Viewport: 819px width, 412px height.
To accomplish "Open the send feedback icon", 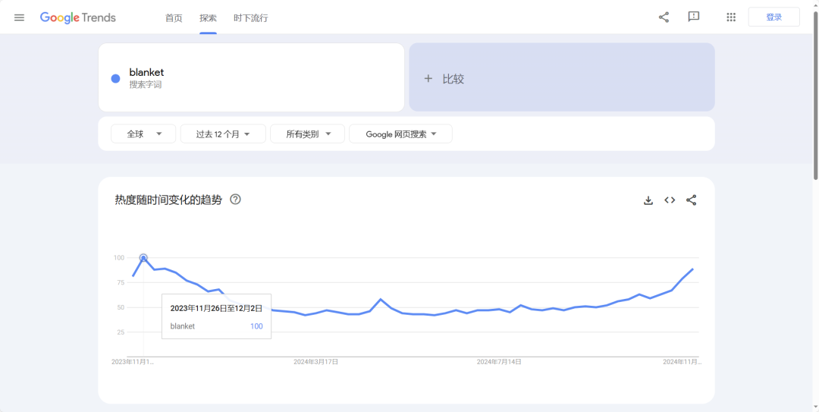I will pyautogui.click(x=693, y=17).
